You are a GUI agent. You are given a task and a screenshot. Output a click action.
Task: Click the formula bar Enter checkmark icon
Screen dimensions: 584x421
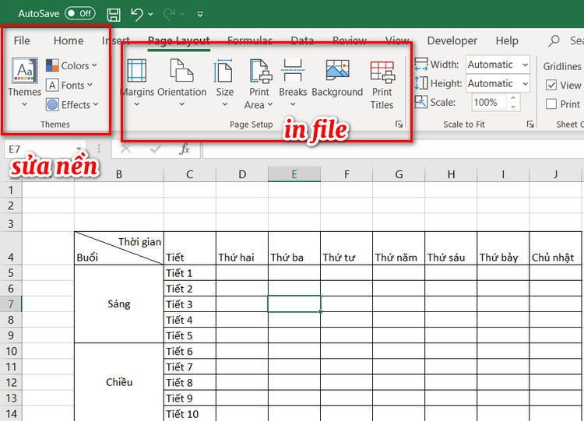tap(155, 149)
